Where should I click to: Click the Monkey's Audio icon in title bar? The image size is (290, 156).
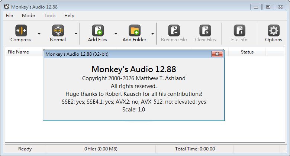coord(7,7)
